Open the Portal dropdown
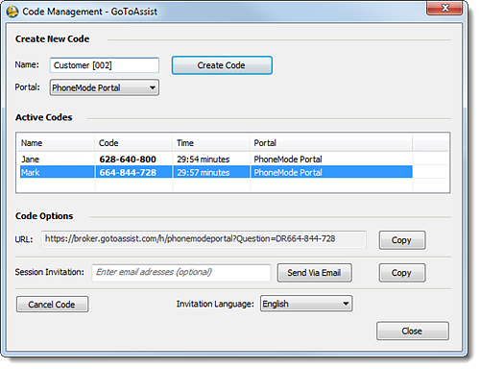The image size is (480, 369). coord(105,87)
